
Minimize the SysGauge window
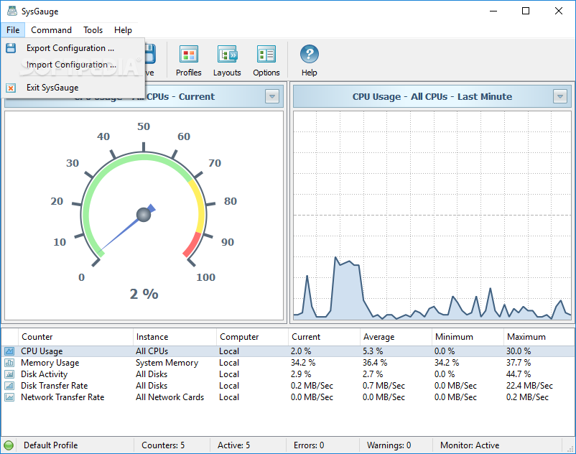pos(493,11)
